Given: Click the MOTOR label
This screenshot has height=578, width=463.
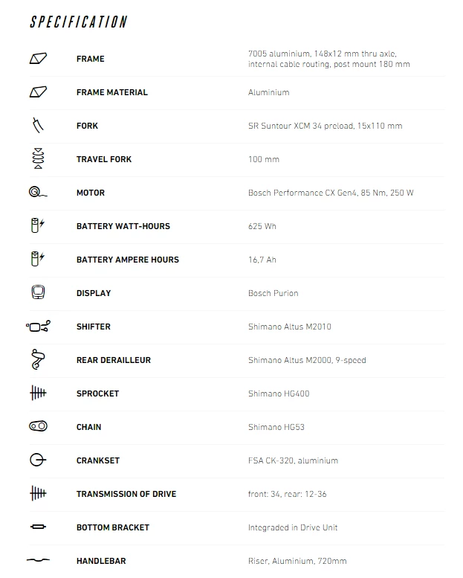Looking at the screenshot, I should pos(91,193).
